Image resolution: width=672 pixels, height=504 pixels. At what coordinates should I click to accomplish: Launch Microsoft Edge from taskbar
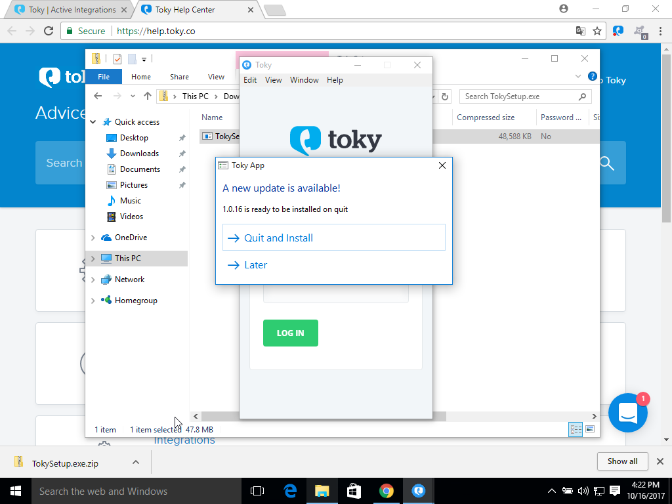290,491
